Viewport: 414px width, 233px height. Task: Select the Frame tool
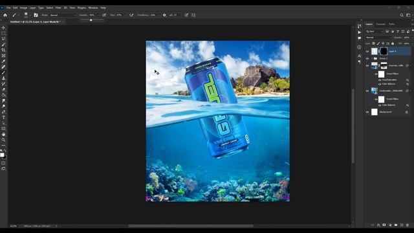(3, 56)
